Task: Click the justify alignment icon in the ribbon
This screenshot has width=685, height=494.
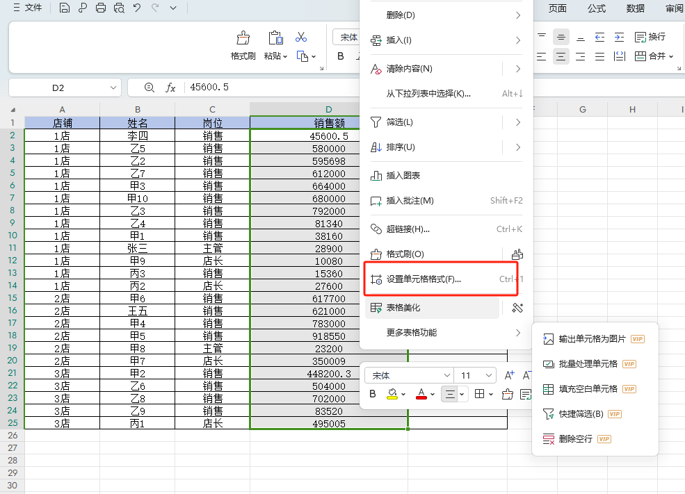Action: 600,56
